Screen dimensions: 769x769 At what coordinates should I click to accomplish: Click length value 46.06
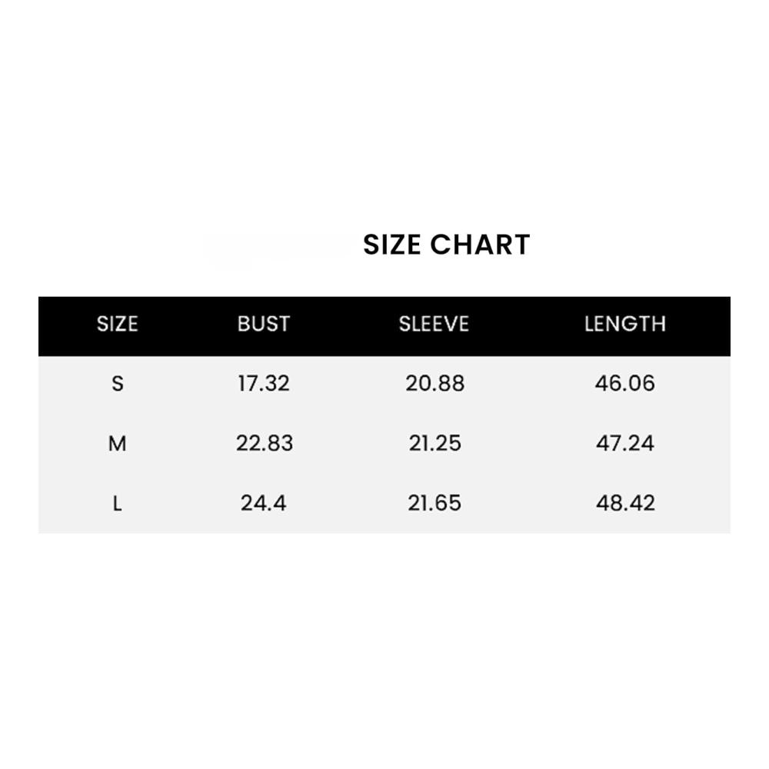[625, 384]
